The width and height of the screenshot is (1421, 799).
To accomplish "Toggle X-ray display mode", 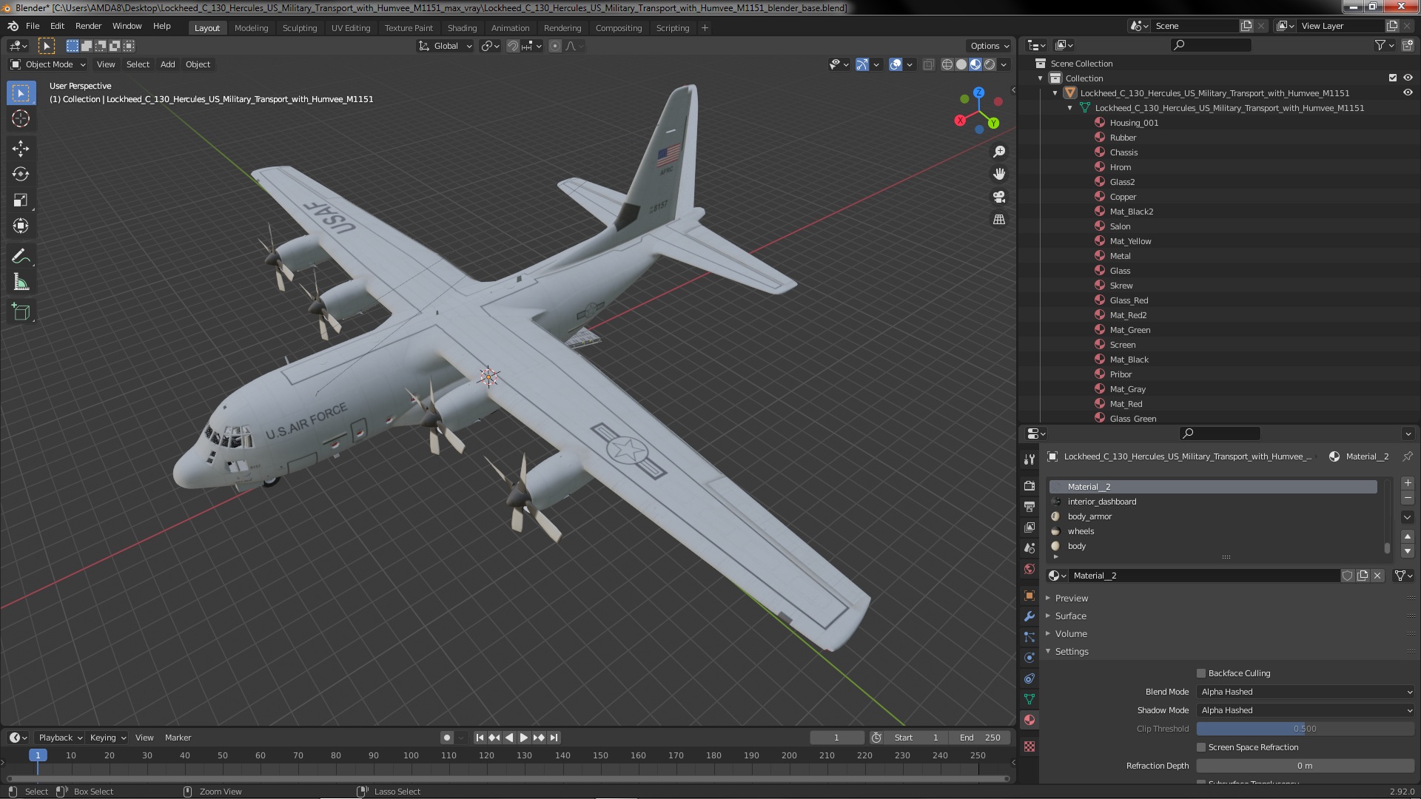I will coord(928,64).
